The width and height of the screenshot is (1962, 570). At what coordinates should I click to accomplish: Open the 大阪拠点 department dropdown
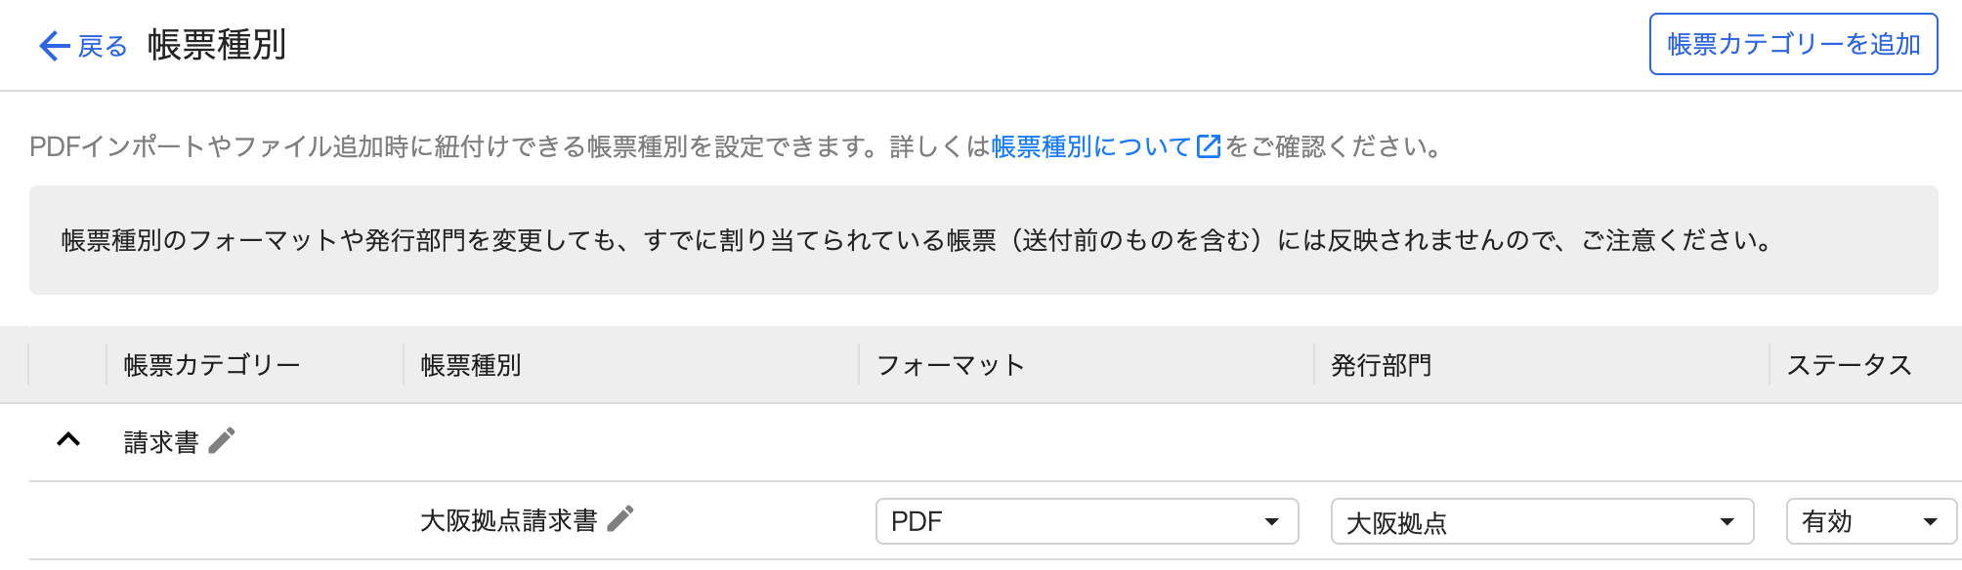(x=1541, y=522)
